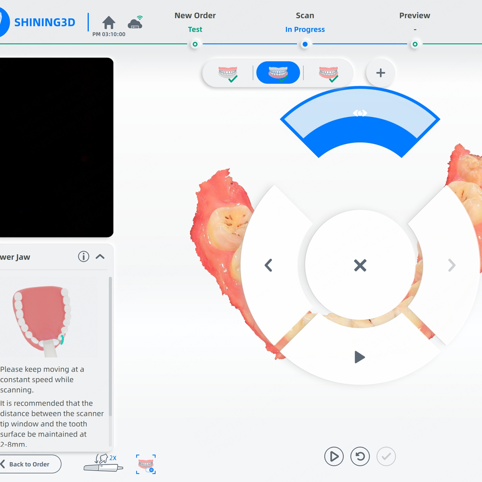
Task: Select the upper jaw scan toggle
Action: pyautogui.click(x=228, y=73)
